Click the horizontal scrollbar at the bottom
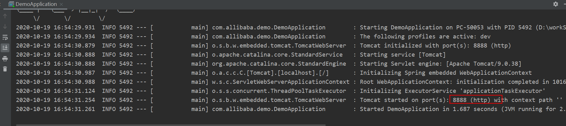The height and width of the screenshot is (126, 566). 171,125
